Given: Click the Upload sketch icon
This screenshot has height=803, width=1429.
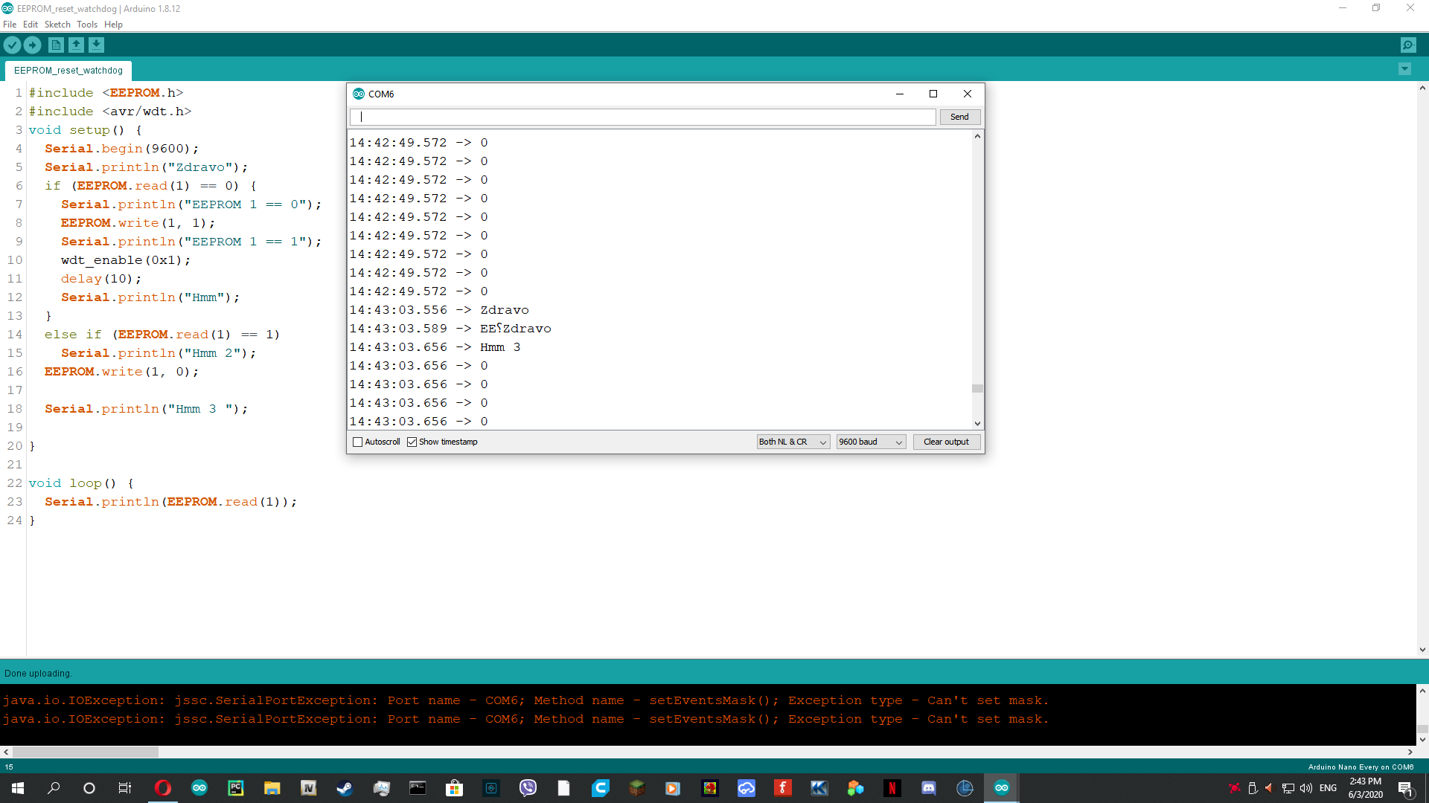Looking at the screenshot, I should point(33,45).
